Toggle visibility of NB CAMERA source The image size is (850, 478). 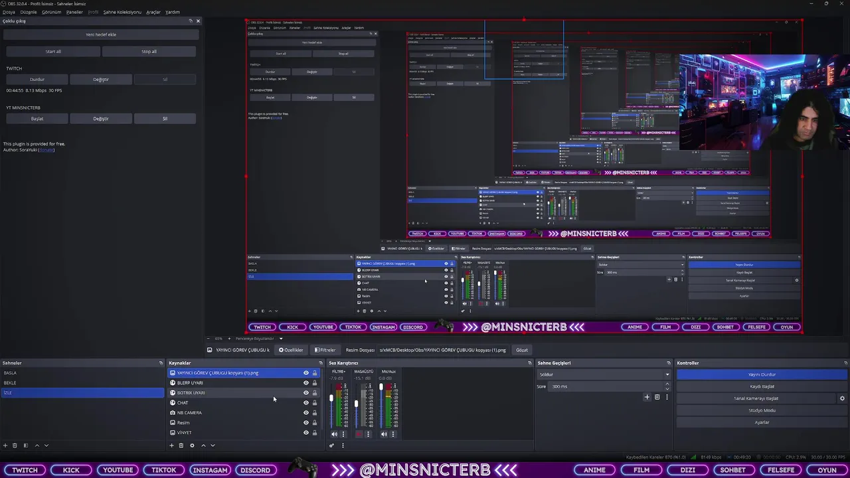point(306,413)
